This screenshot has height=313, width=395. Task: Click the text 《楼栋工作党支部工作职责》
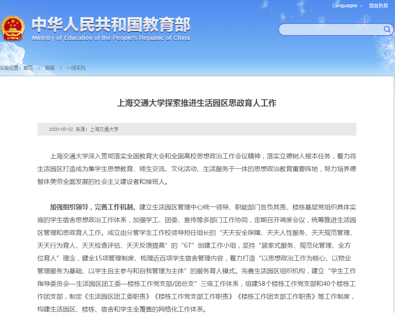coord(194,296)
